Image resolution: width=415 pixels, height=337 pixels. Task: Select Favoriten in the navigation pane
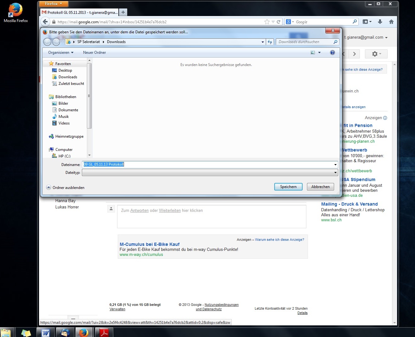click(63, 64)
